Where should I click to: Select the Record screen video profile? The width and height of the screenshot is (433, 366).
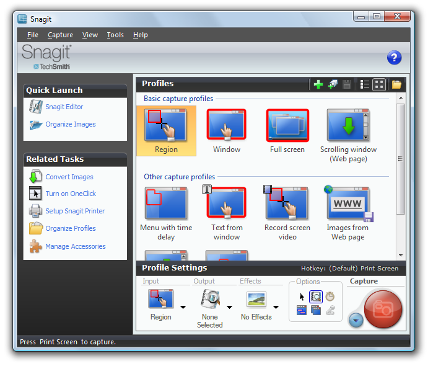[287, 212]
